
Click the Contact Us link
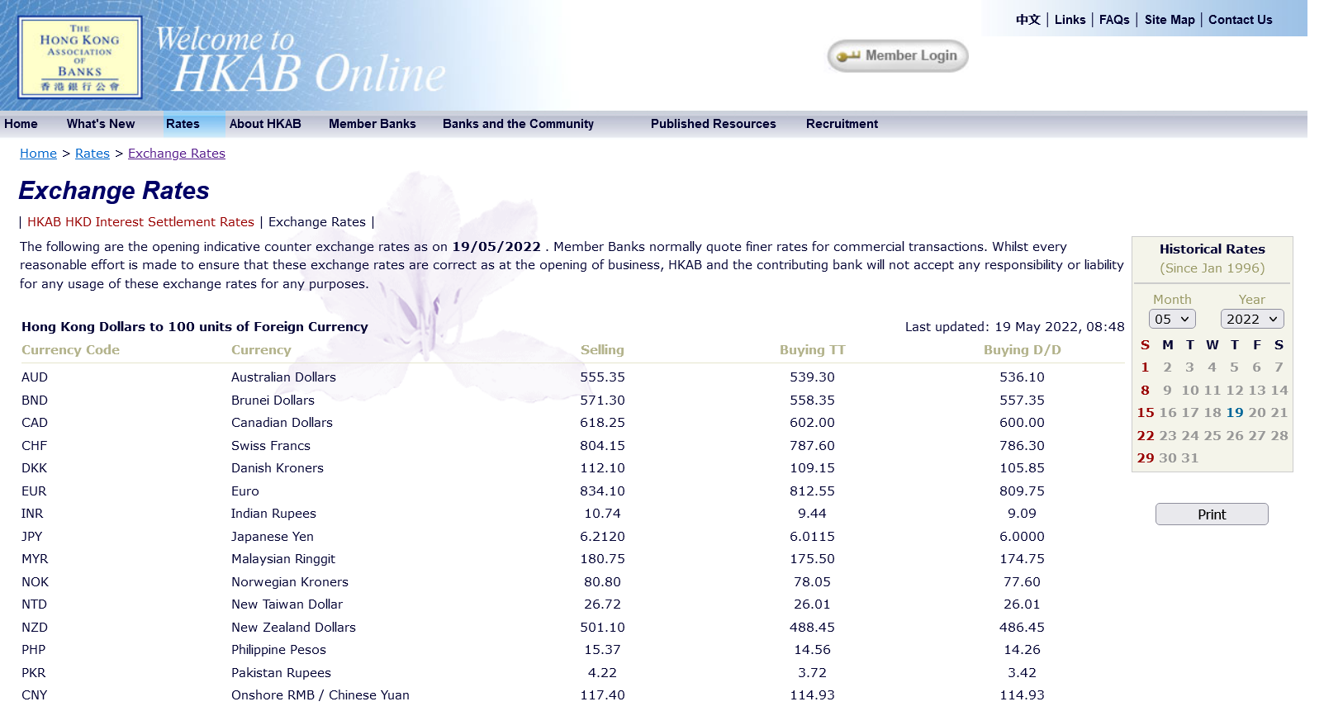1240,20
